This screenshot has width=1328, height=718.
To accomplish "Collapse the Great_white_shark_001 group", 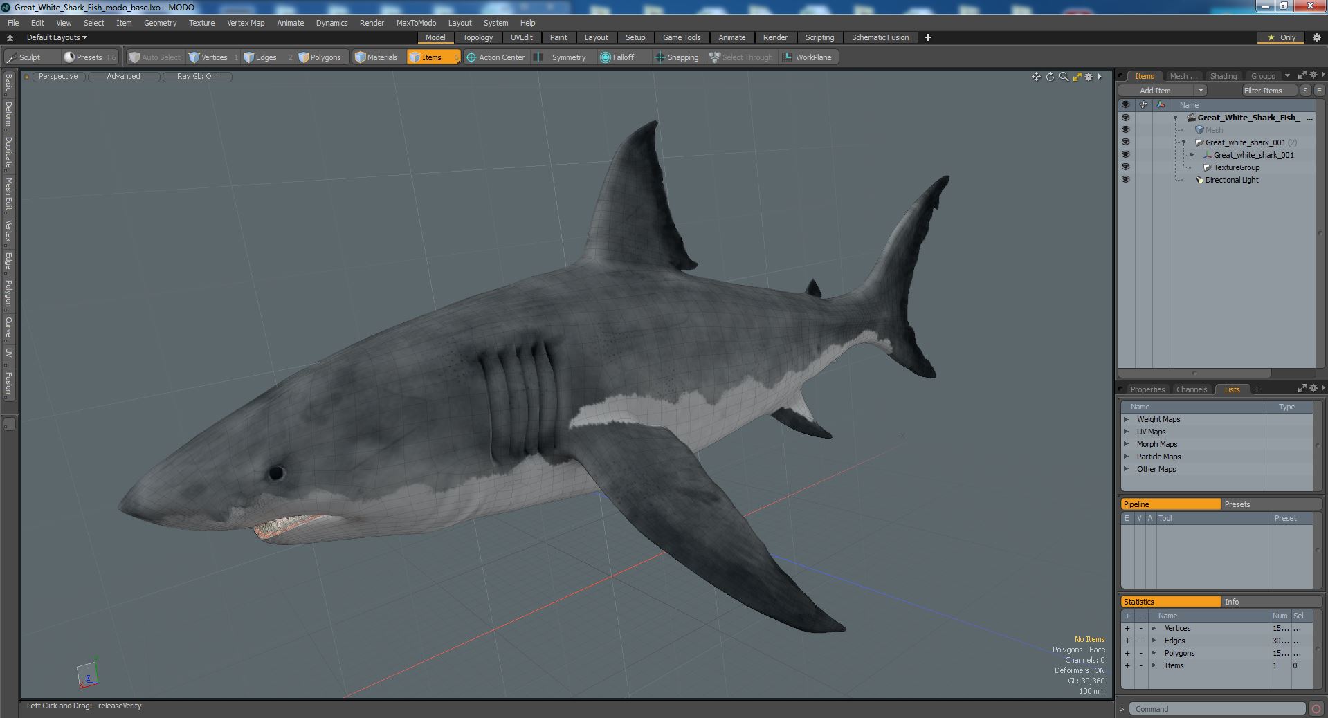I will tap(1183, 142).
